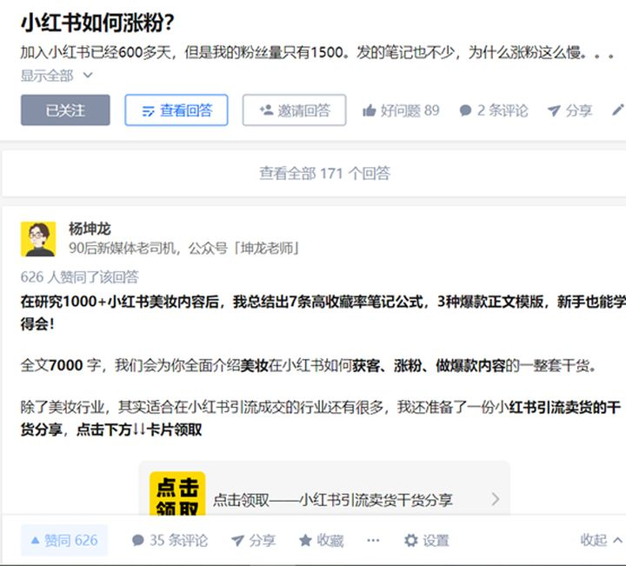The height and width of the screenshot is (566, 626).
Task: Toggle the 已关注 follow button
Action: (x=65, y=110)
